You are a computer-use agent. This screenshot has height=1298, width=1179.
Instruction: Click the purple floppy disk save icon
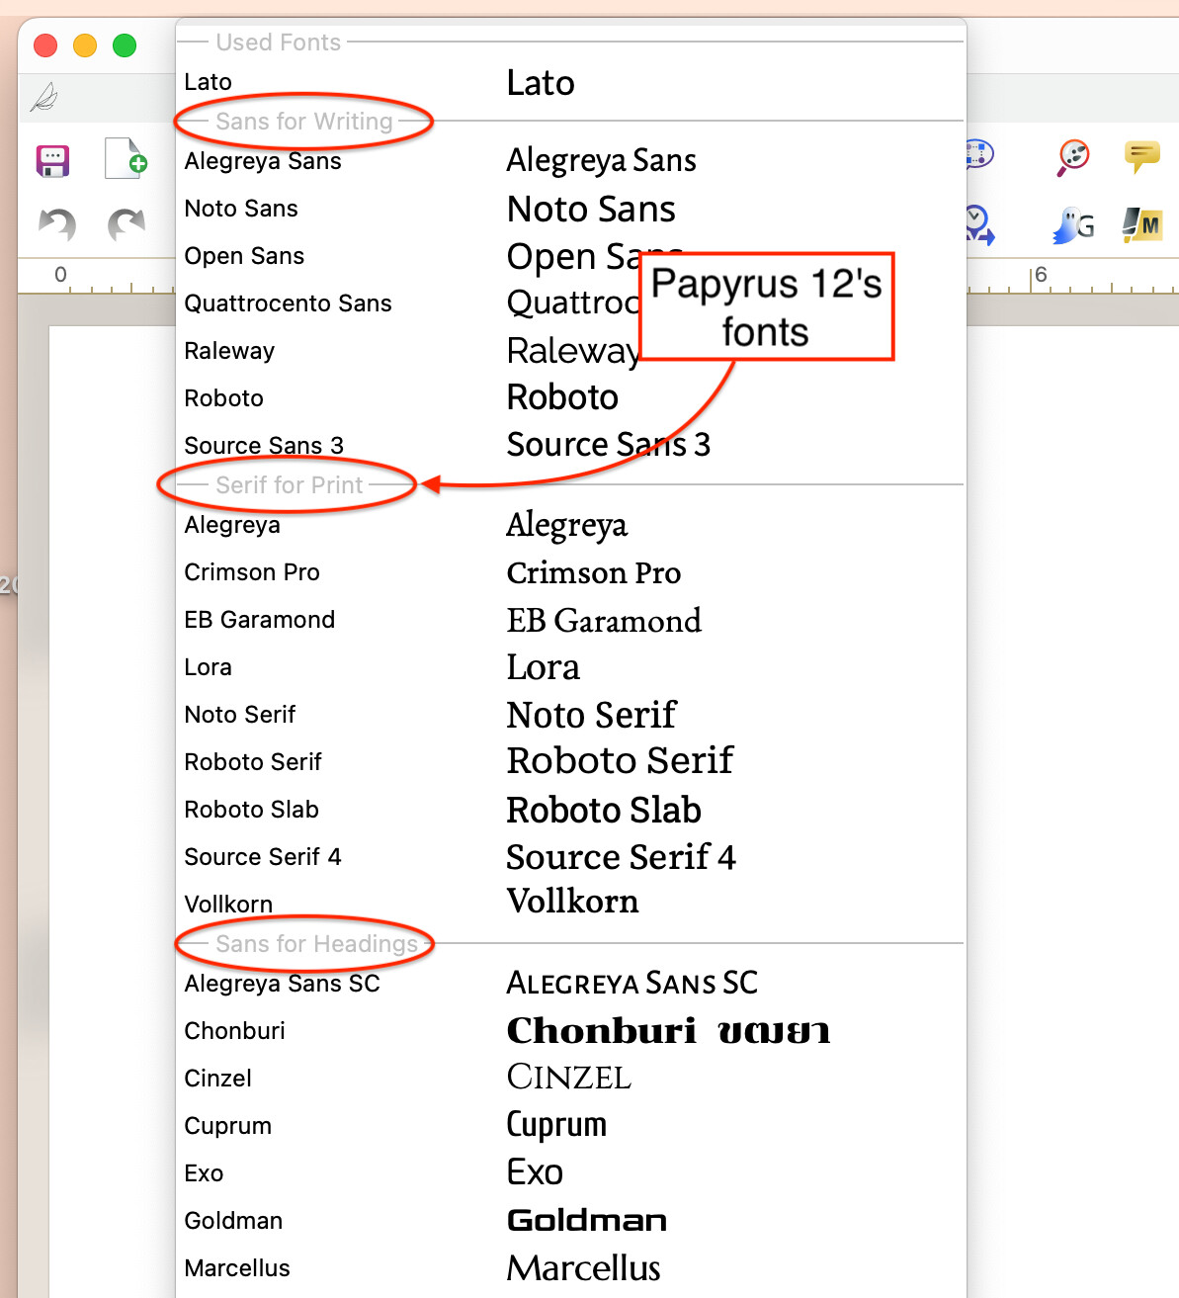click(x=52, y=160)
